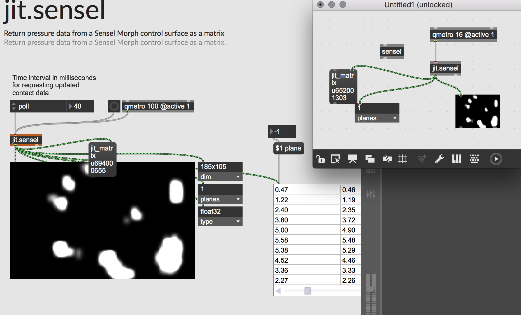The width and height of the screenshot is (521, 315).
Task: Click the cellblock horizontal scrollbar thumb
Action: pos(308,291)
